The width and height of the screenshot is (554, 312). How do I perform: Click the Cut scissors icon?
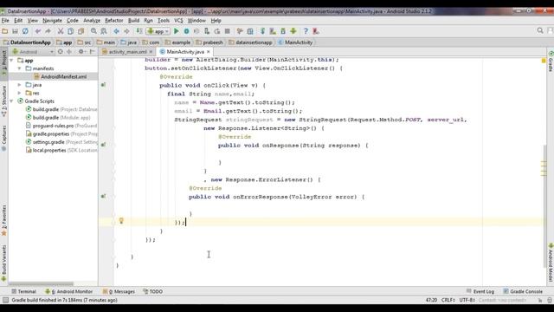(61, 31)
